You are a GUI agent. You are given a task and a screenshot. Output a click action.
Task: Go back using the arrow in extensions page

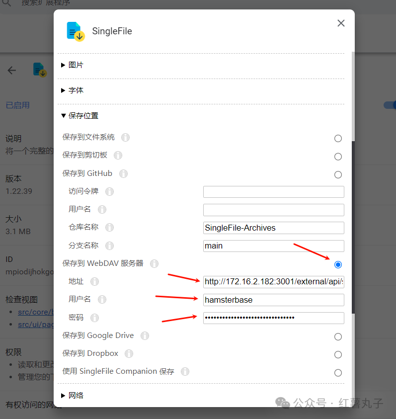click(x=12, y=71)
